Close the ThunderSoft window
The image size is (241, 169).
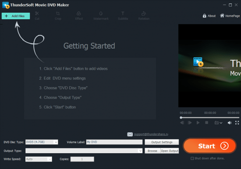click(236, 5)
